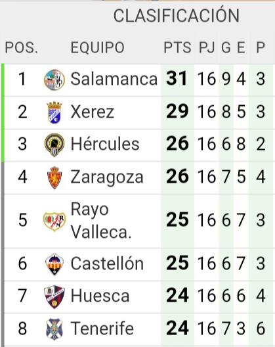Screen dimensions: 275x347
Task: Sort by the PTS column header
Action: (x=177, y=47)
